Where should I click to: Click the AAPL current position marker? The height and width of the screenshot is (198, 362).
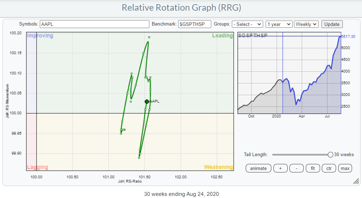147,101
